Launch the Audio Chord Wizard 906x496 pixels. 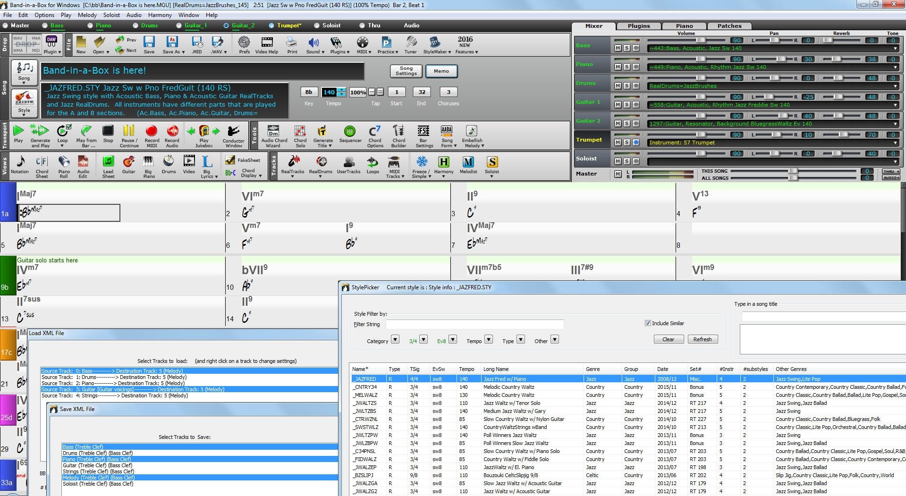click(274, 136)
